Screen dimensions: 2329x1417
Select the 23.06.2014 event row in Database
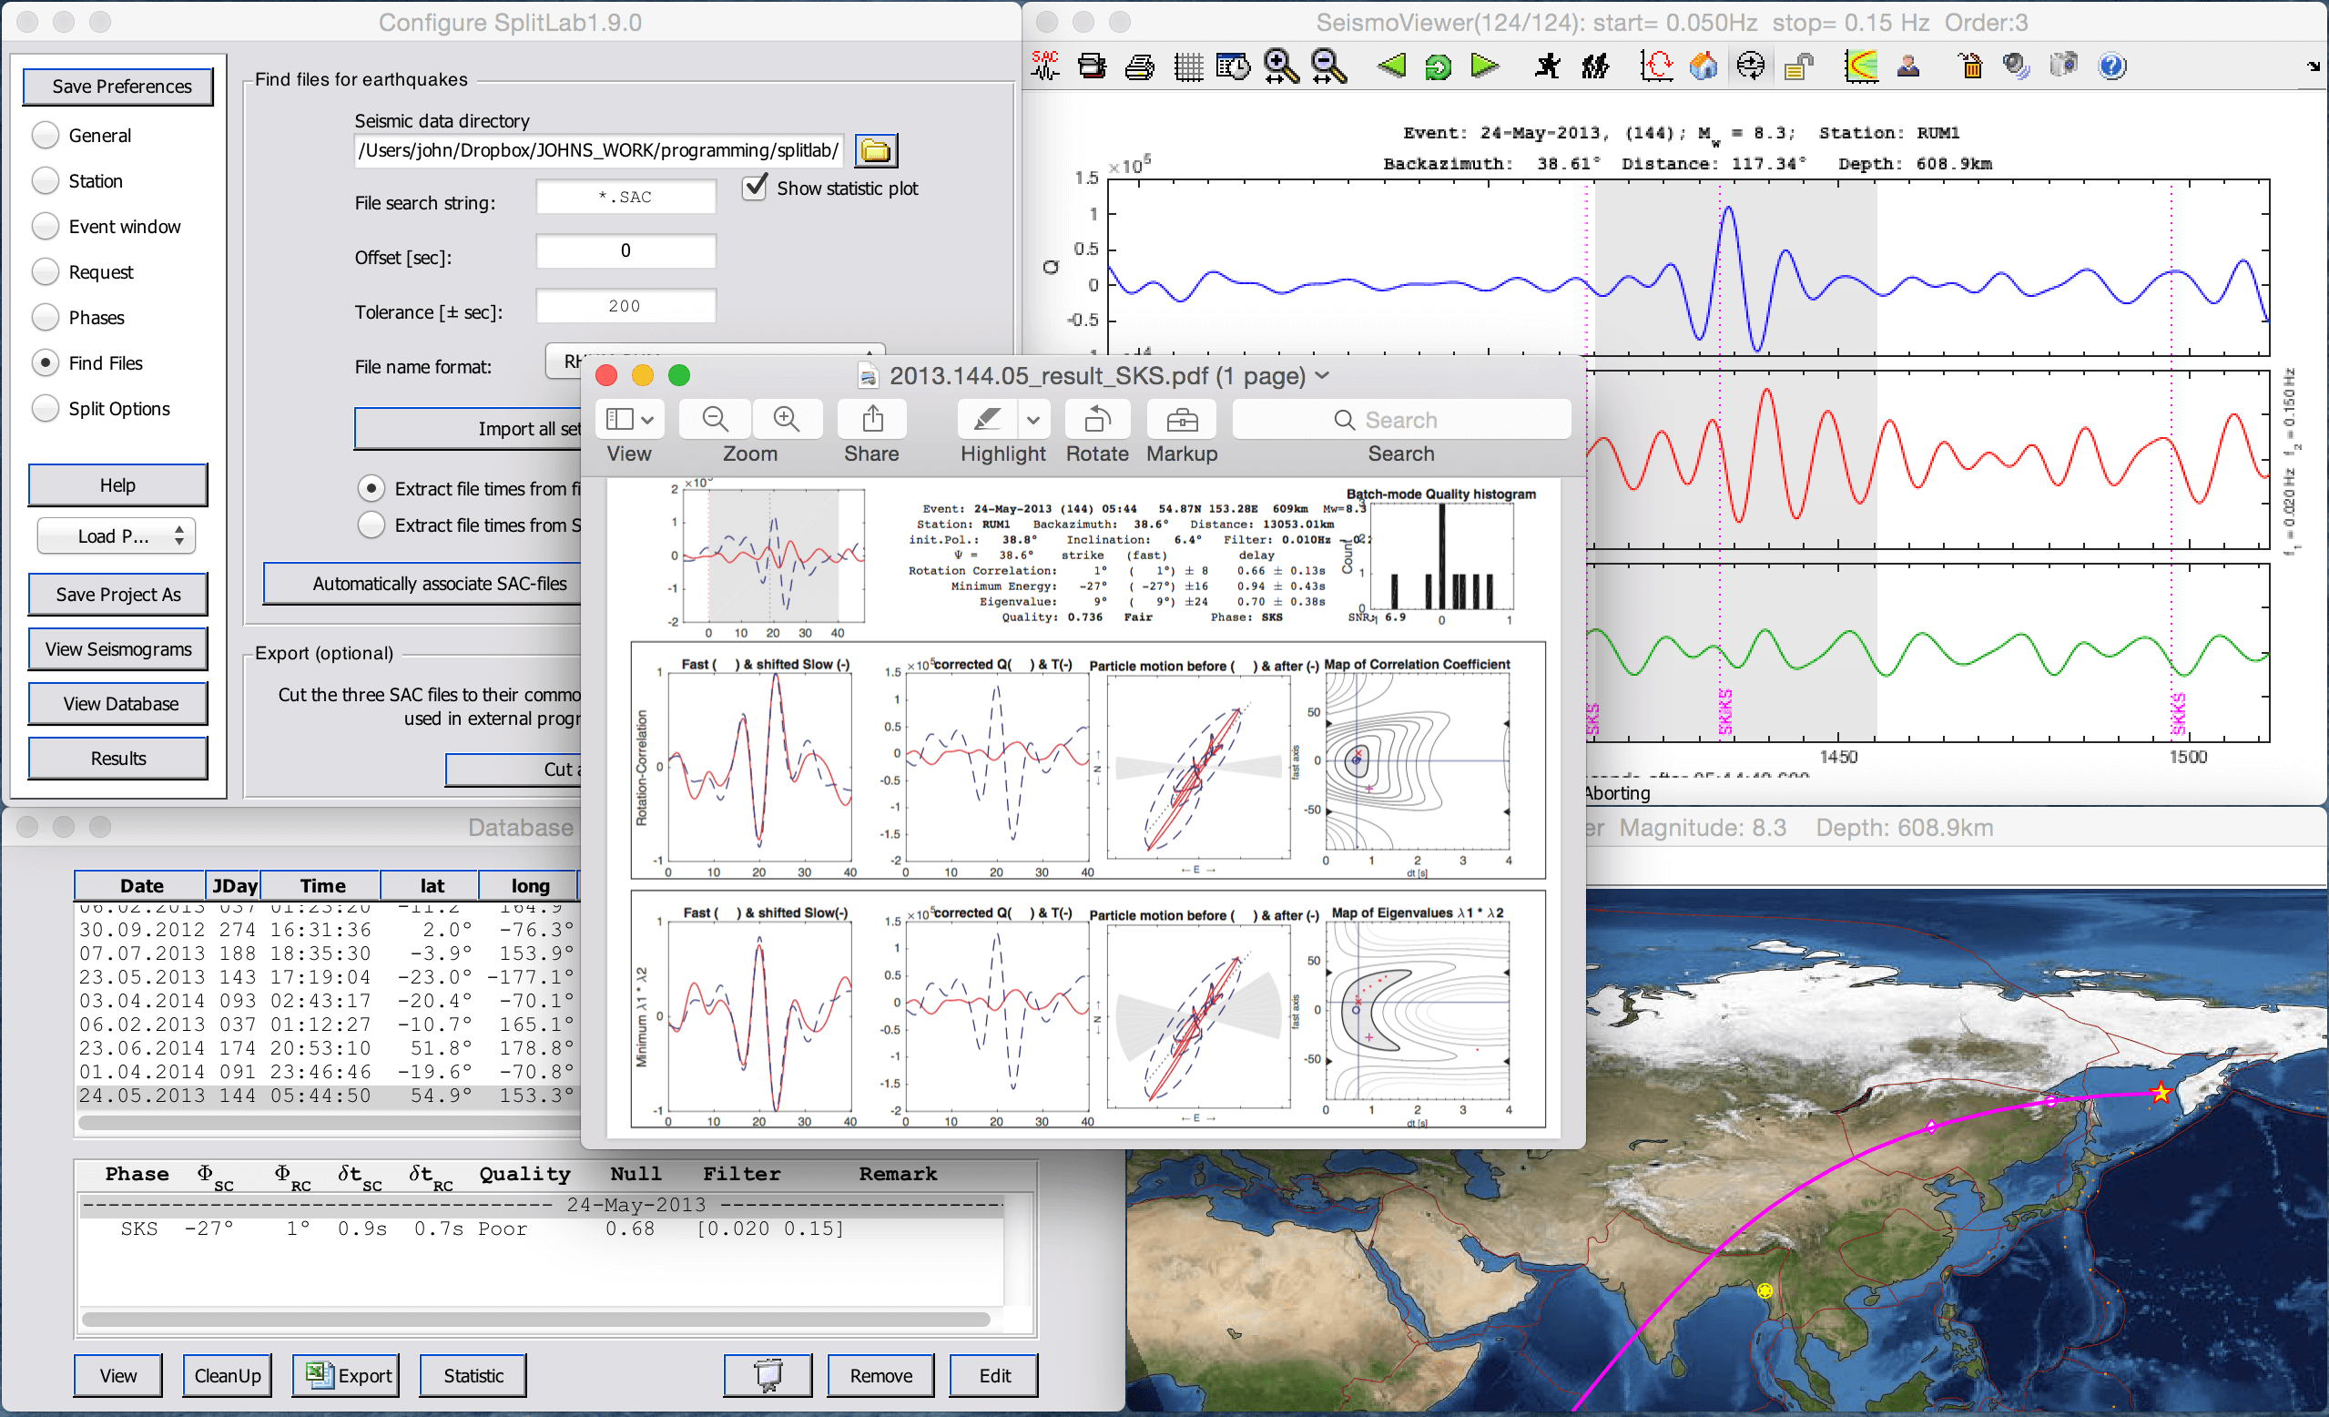(x=327, y=1047)
